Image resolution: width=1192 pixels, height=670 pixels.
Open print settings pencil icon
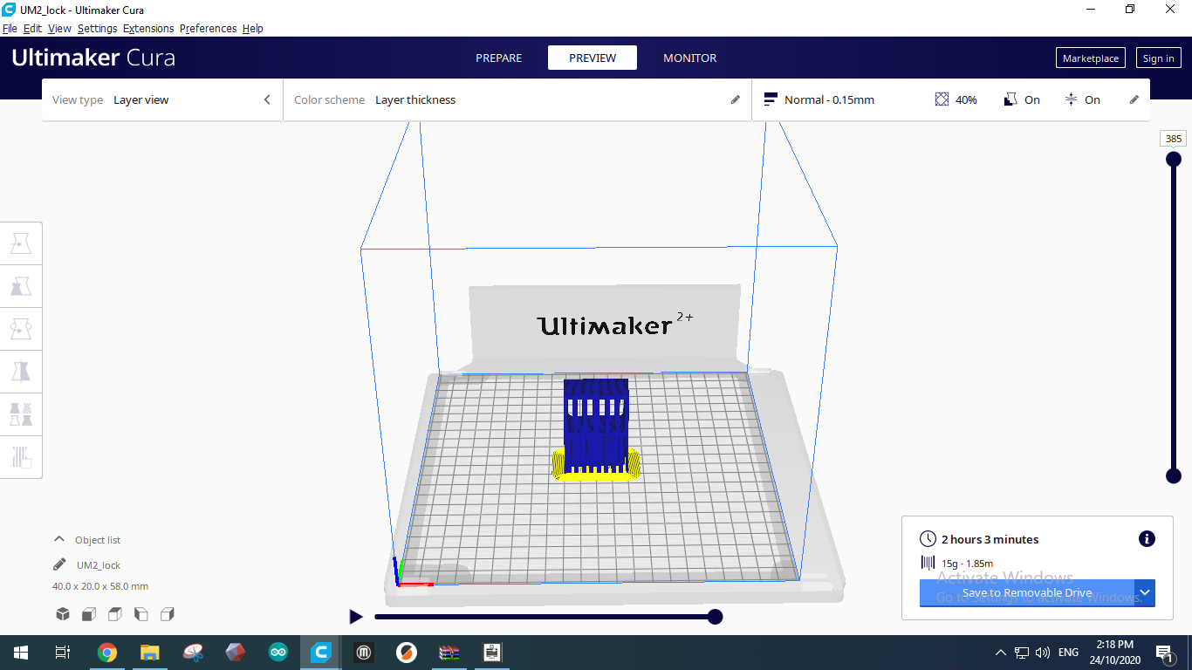pyautogui.click(x=1134, y=99)
